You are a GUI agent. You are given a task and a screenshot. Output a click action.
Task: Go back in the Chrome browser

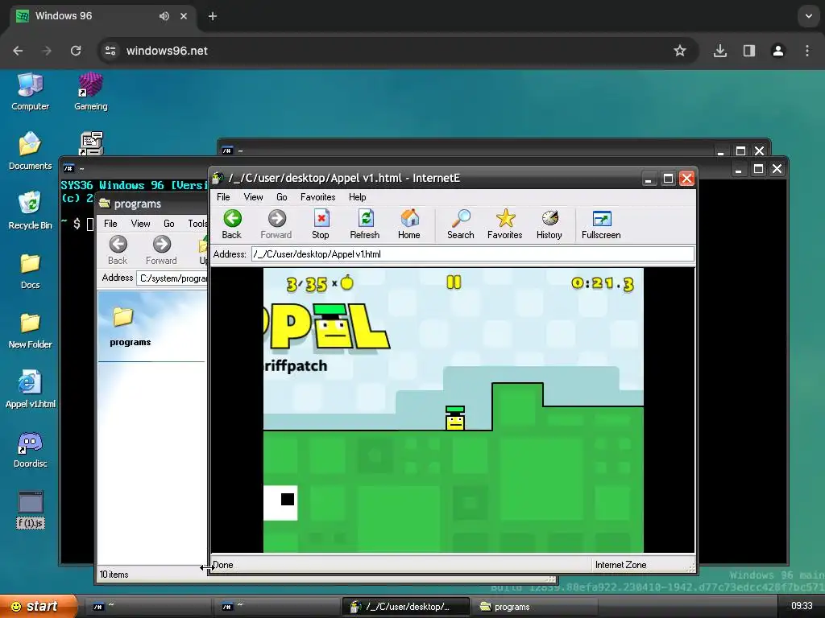(x=18, y=51)
